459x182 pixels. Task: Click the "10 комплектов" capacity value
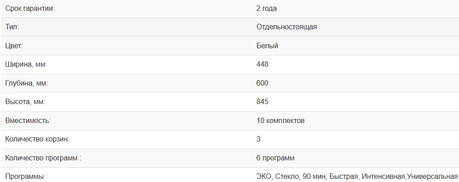tap(280, 121)
